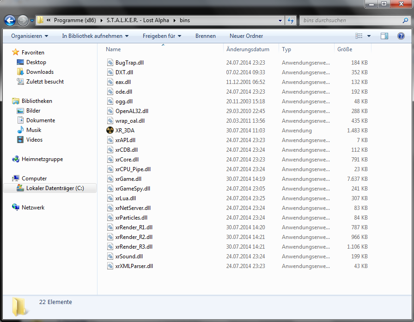Select xrCPU_Pipe.dll file icon
Viewport: 414px width, 322px height.
click(x=110, y=169)
